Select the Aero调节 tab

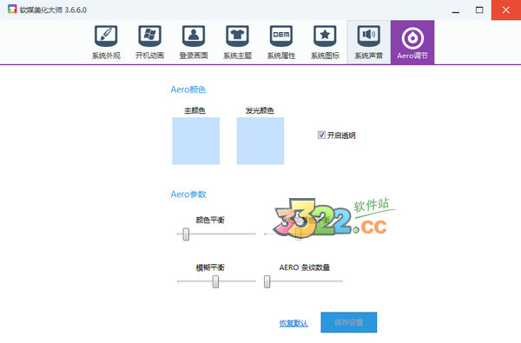(412, 43)
